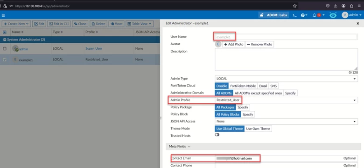Click Edit in CLI button
The height and width of the screenshot is (168, 364).
coord(59,24)
